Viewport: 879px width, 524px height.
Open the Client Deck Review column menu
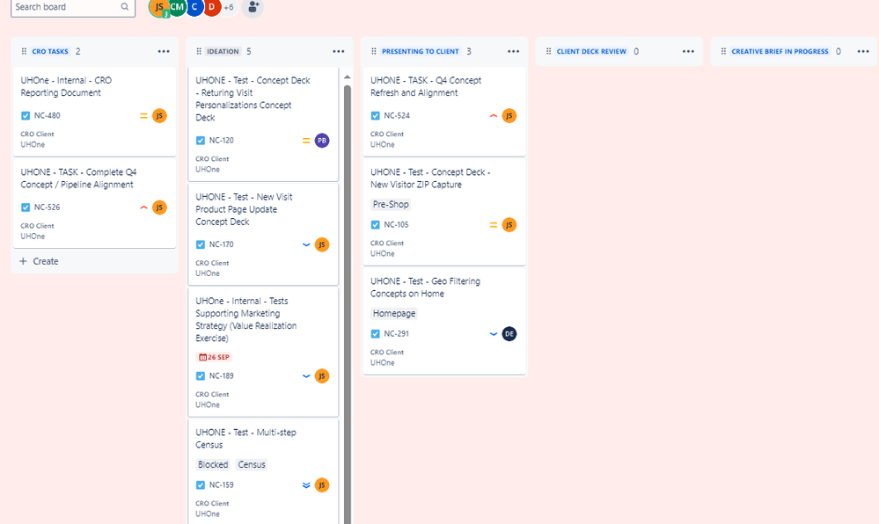(x=688, y=51)
